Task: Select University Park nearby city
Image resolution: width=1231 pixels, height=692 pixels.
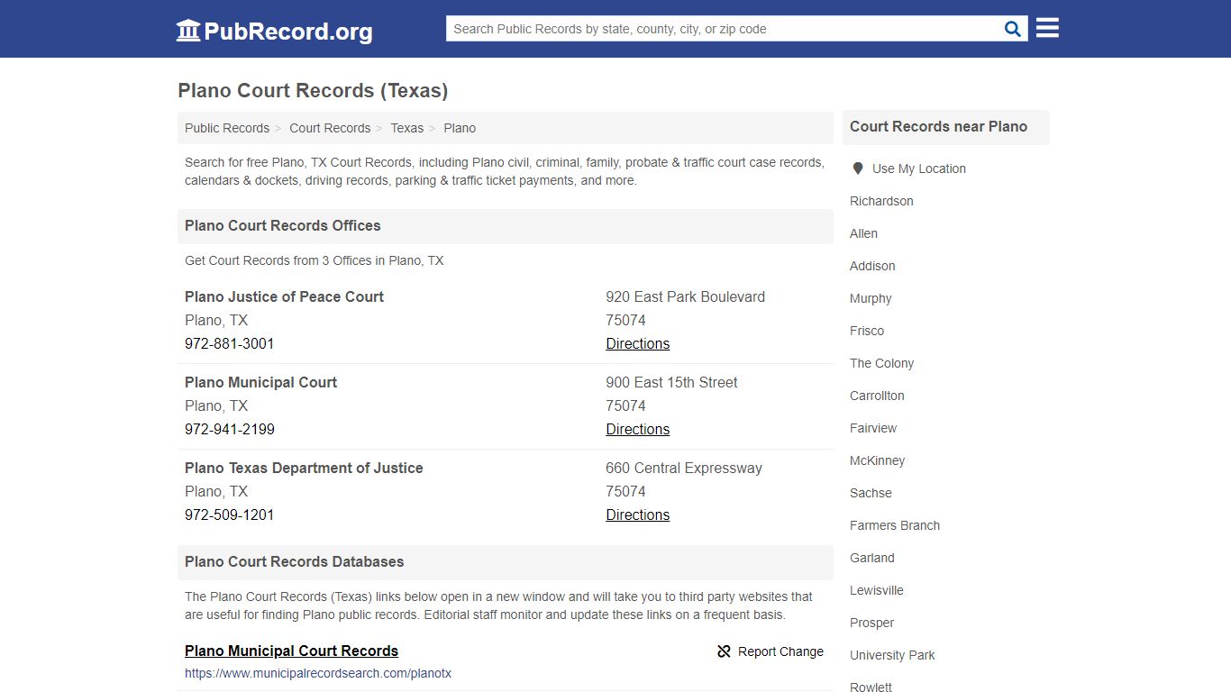Action: click(892, 655)
